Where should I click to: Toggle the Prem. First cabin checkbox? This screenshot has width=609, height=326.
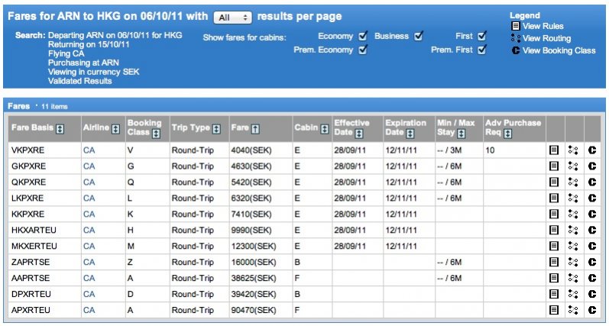481,50
